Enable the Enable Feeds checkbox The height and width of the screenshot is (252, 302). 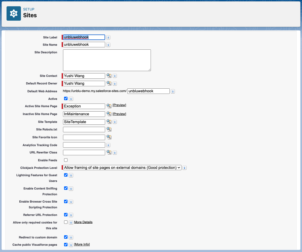(x=66, y=160)
